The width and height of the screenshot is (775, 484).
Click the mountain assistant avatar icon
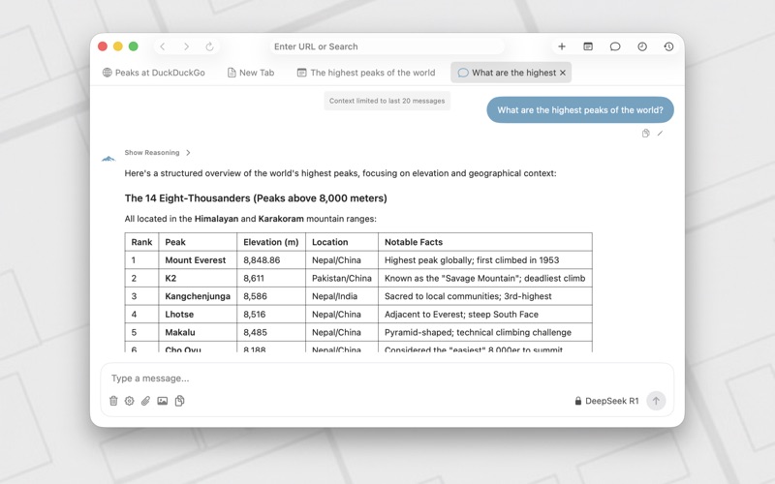(108, 159)
